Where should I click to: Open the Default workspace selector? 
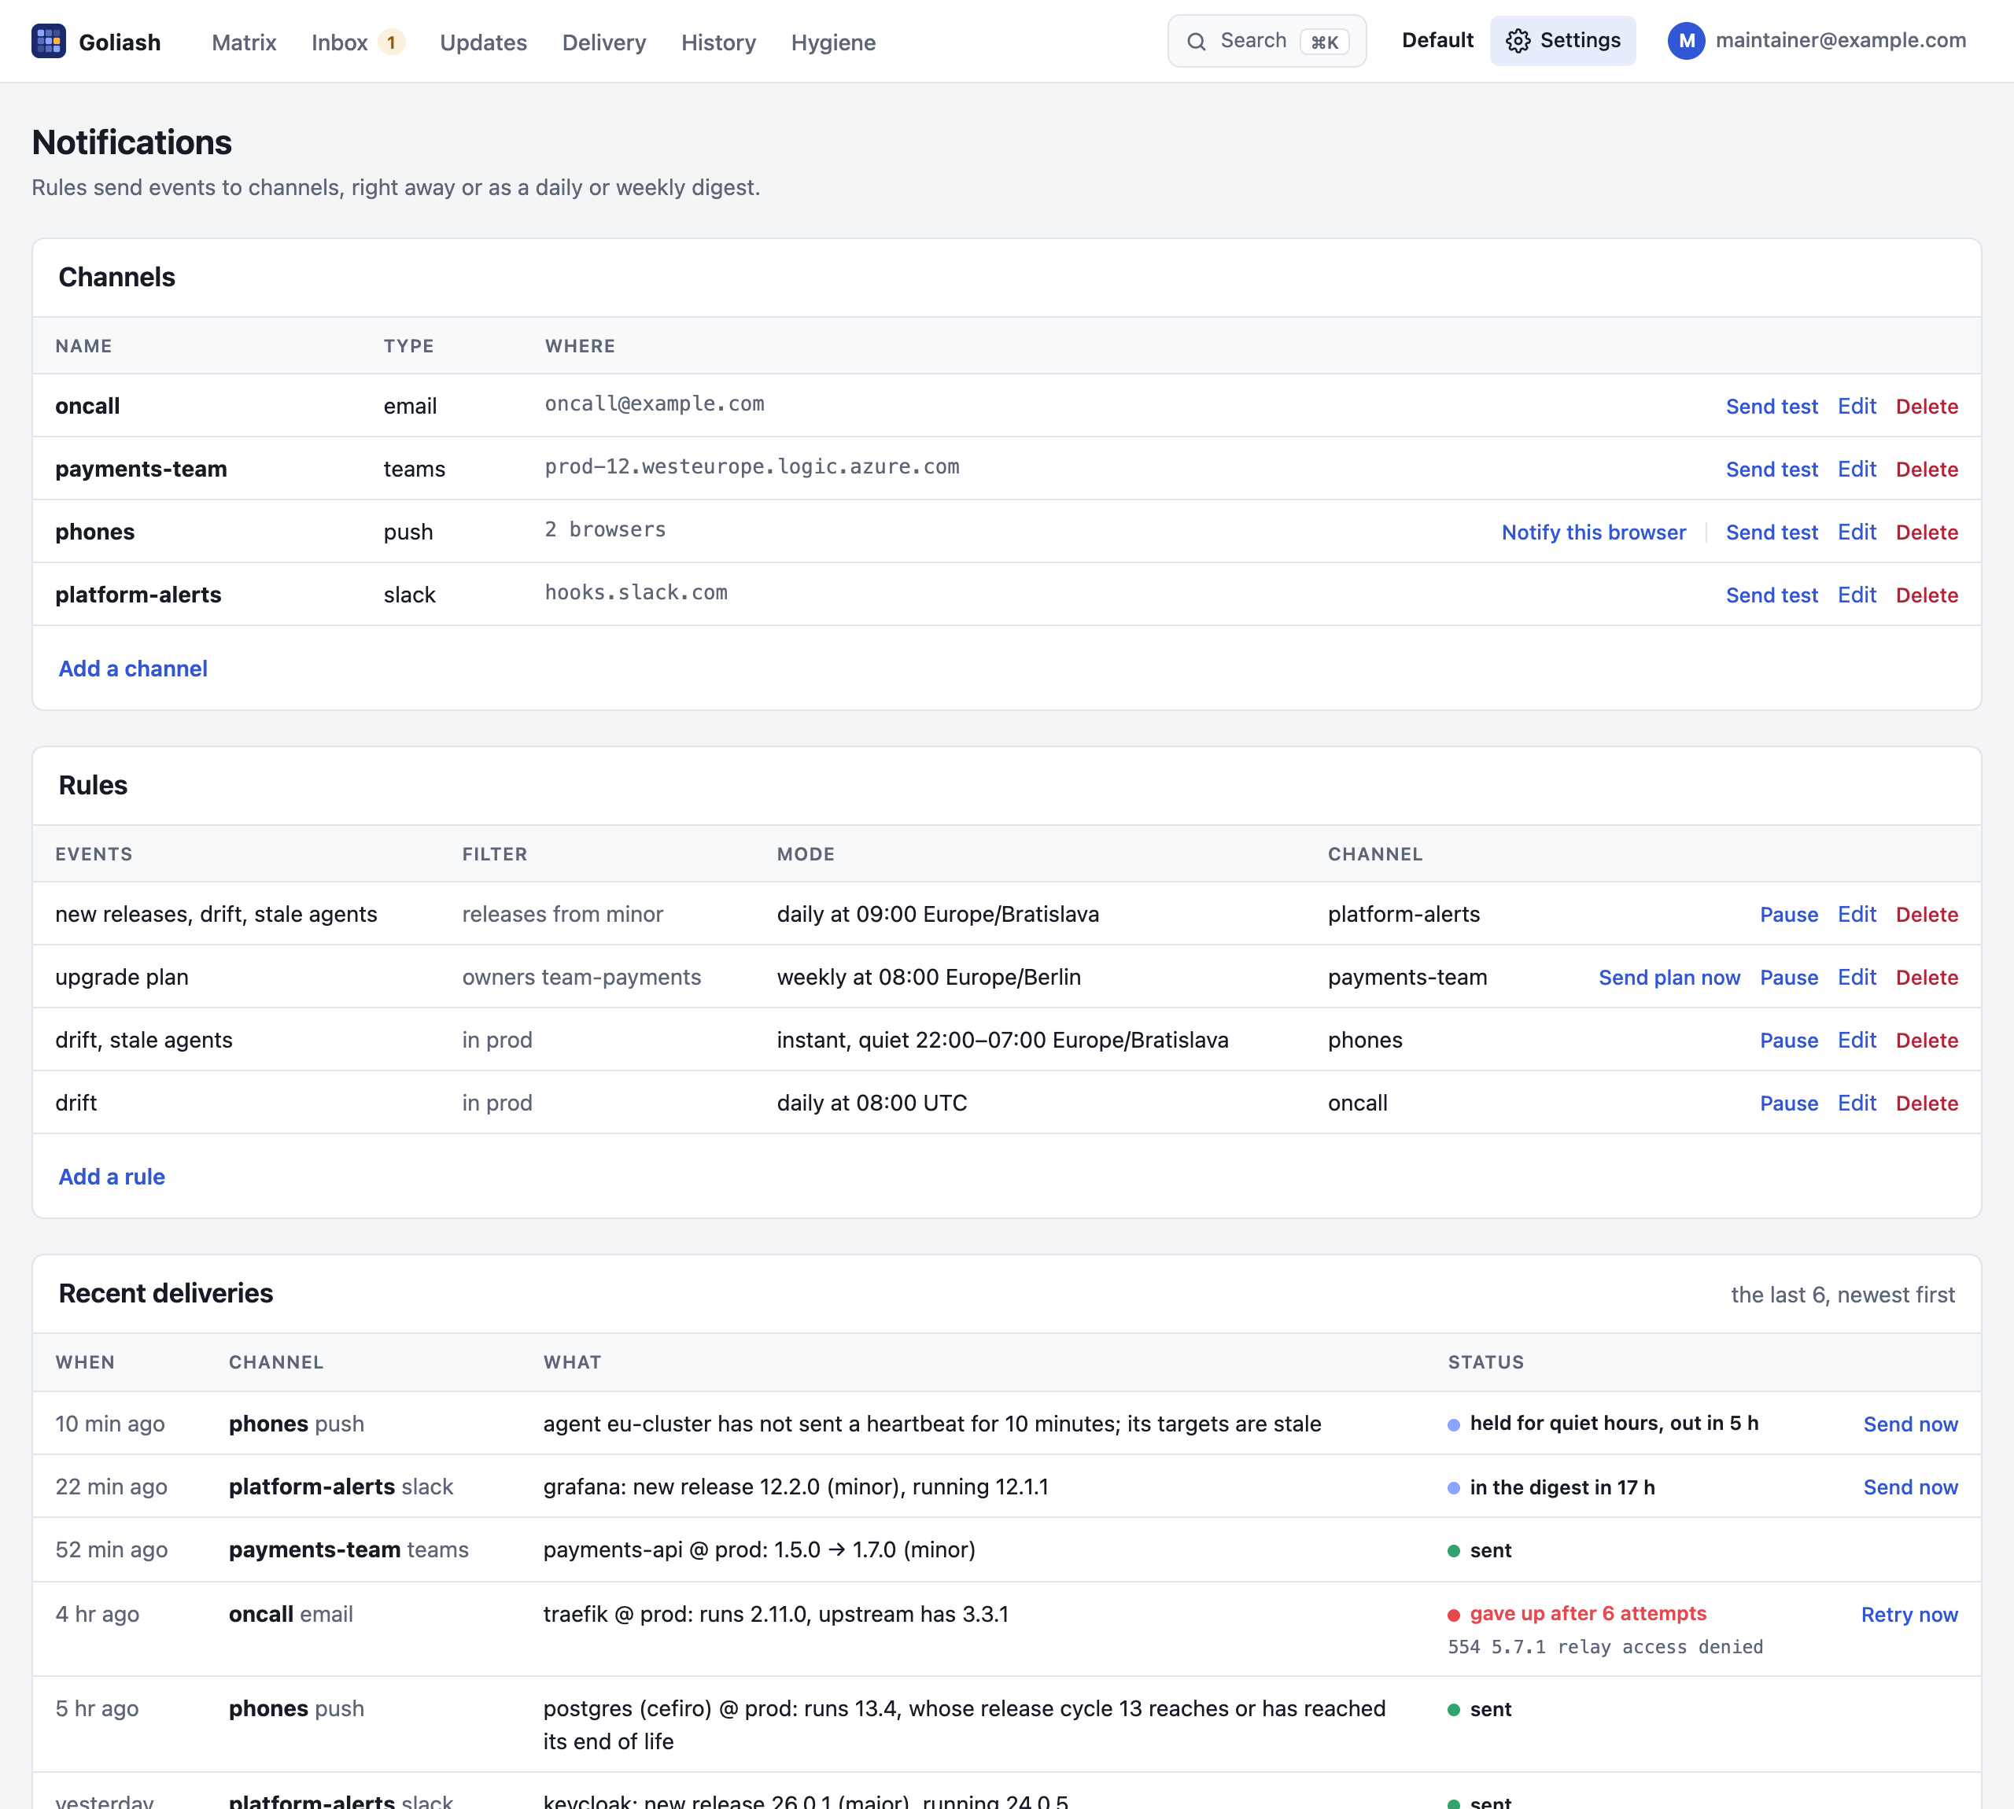[1437, 41]
